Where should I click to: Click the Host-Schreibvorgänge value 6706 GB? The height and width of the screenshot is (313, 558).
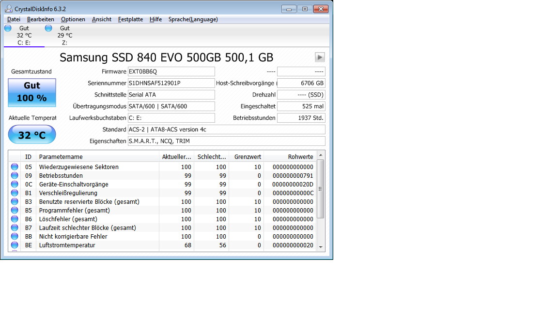pyautogui.click(x=301, y=83)
